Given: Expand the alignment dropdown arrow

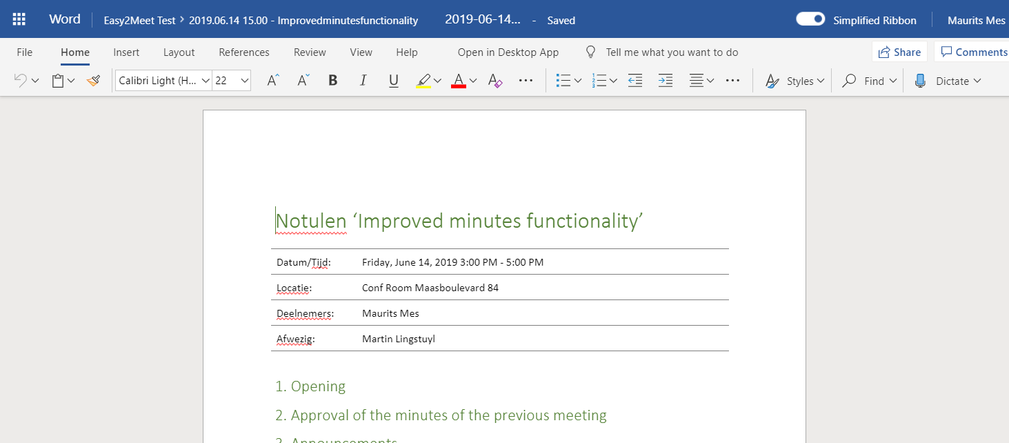Looking at the screenshot, I should click(x=710, y=81).
